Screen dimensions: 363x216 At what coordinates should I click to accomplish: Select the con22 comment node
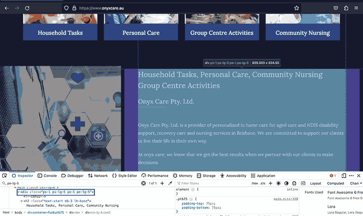point(35,197)
